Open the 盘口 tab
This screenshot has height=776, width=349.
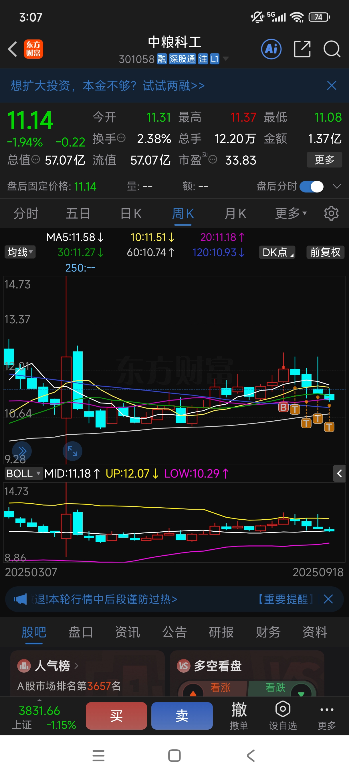[81, 632]
